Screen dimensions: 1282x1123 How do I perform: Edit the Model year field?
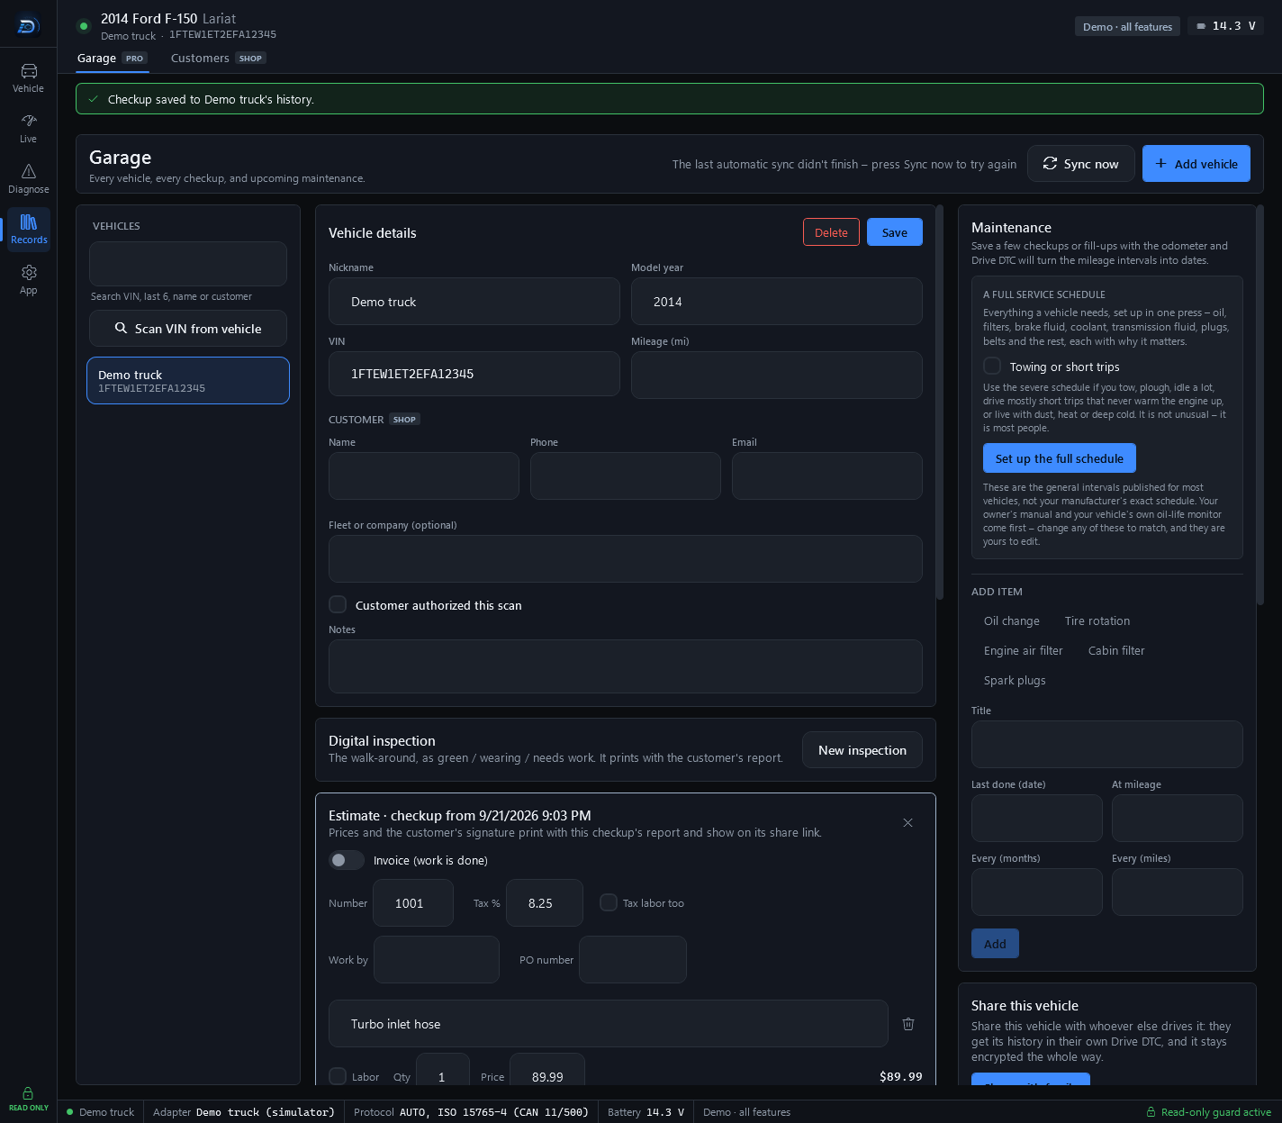click(x=777, y=302)
